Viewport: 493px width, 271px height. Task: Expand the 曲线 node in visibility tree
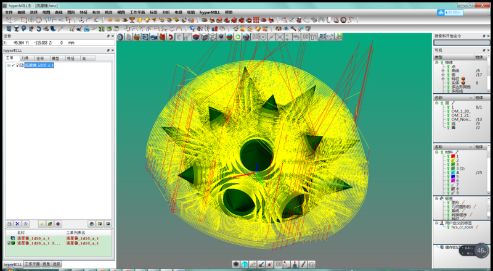click(x=443, y=70)
